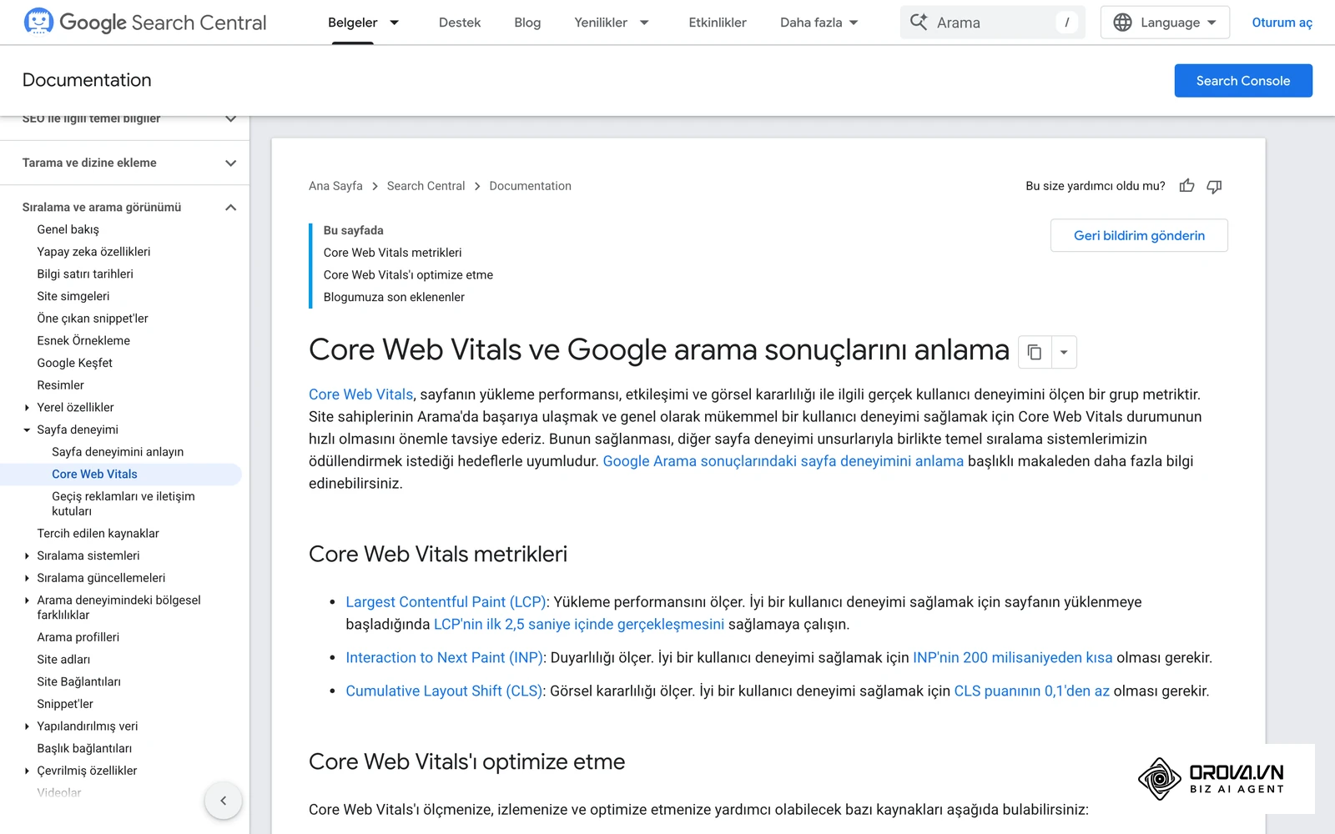This screenshot has width=1335, height=834.
Task: Open the Interaction to Next Paint (INP) link
Action: 444,658
